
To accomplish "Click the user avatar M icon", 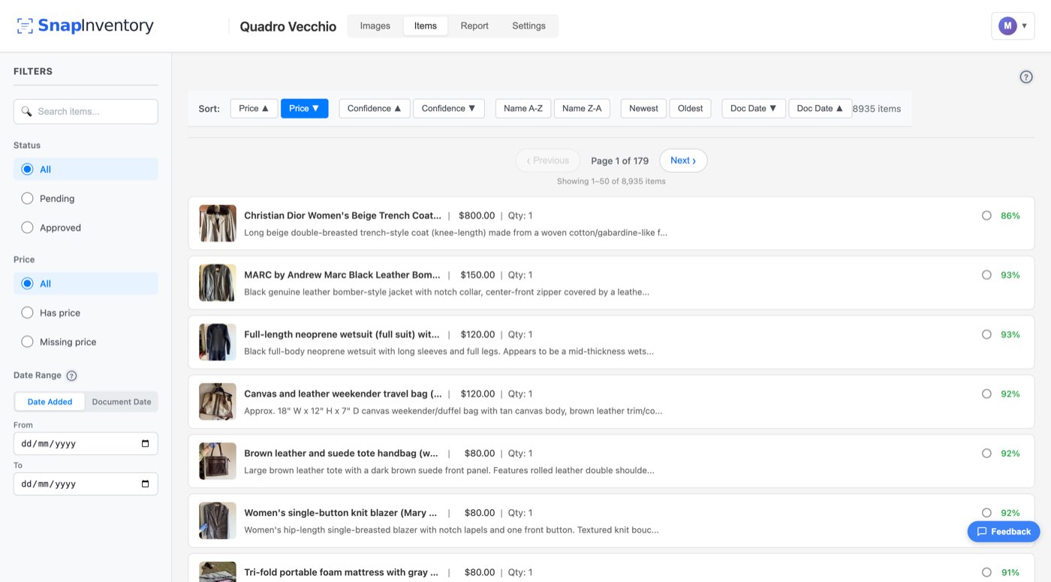I will (x=1007, y=26).
